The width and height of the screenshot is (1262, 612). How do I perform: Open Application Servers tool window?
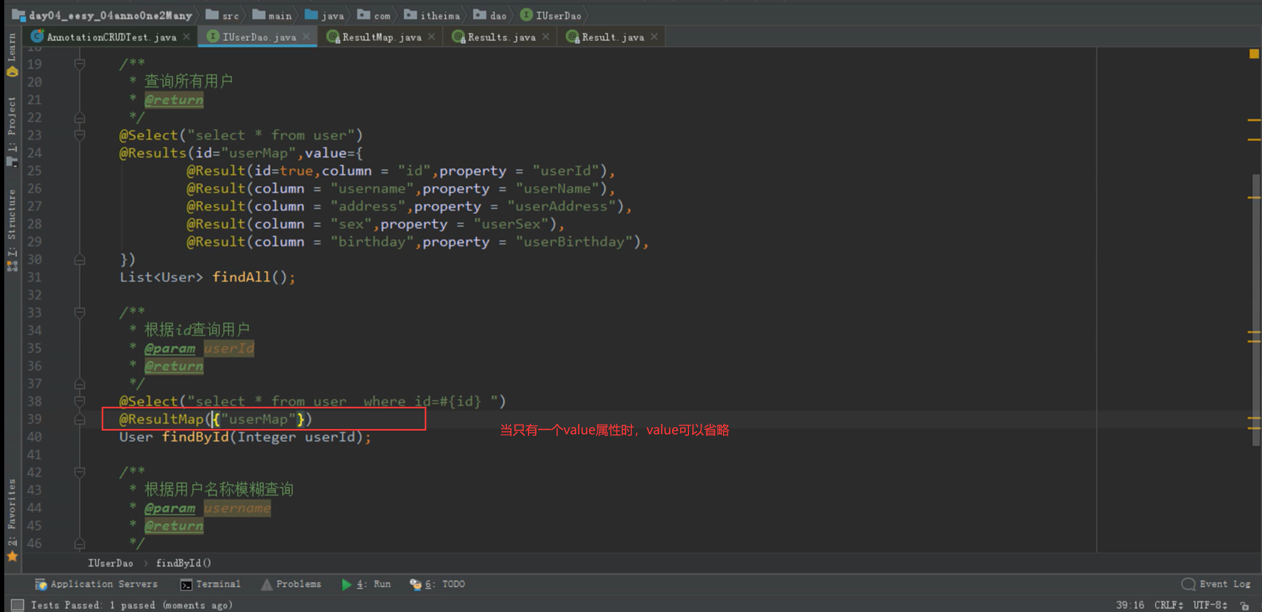[97, 584]
